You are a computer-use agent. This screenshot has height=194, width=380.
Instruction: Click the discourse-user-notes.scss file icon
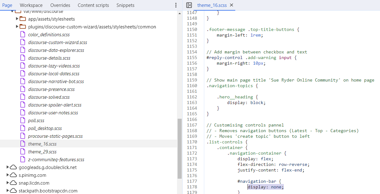click(x=22, y=112)
